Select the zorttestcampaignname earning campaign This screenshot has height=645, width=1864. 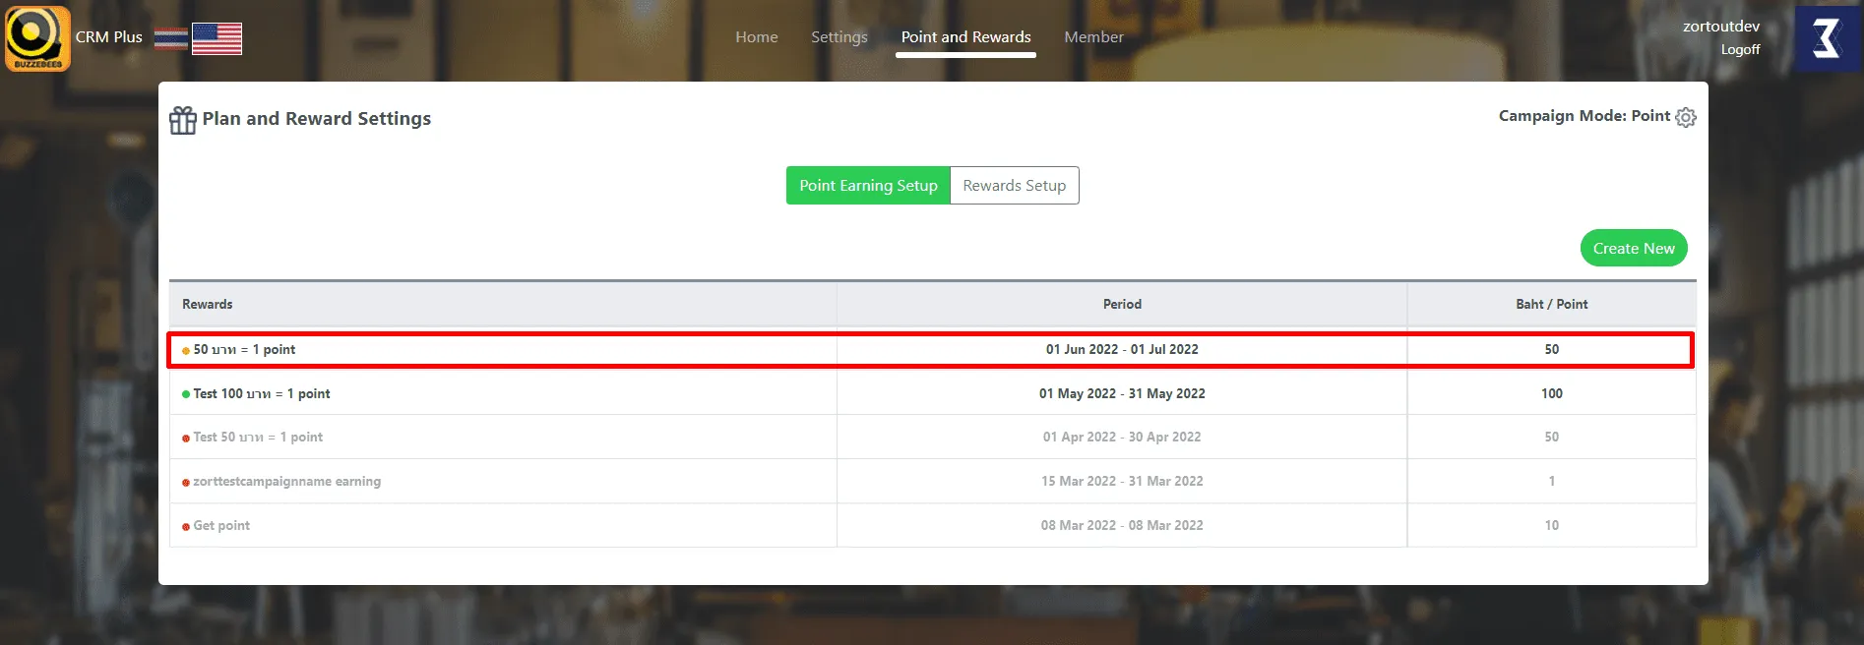click(286, 482)
